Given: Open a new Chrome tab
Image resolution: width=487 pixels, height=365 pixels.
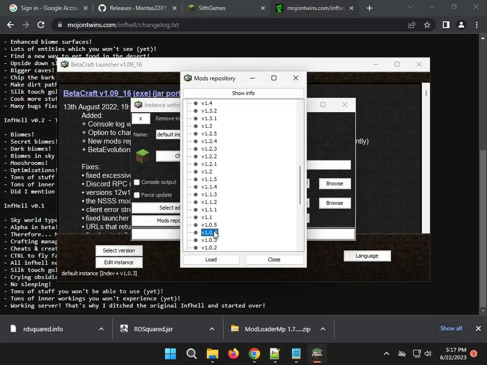Looking at the screenshot, I should pos(369,8).
